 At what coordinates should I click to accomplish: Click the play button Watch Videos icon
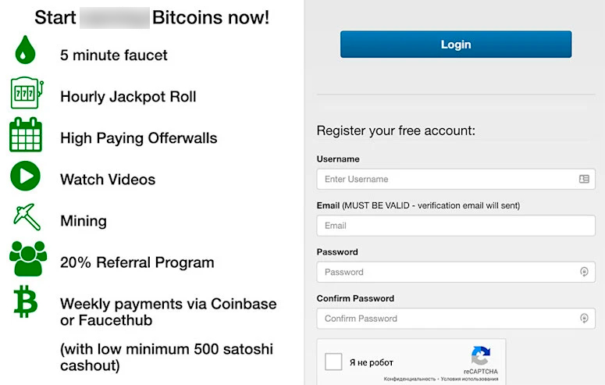(x=25, y=176)
